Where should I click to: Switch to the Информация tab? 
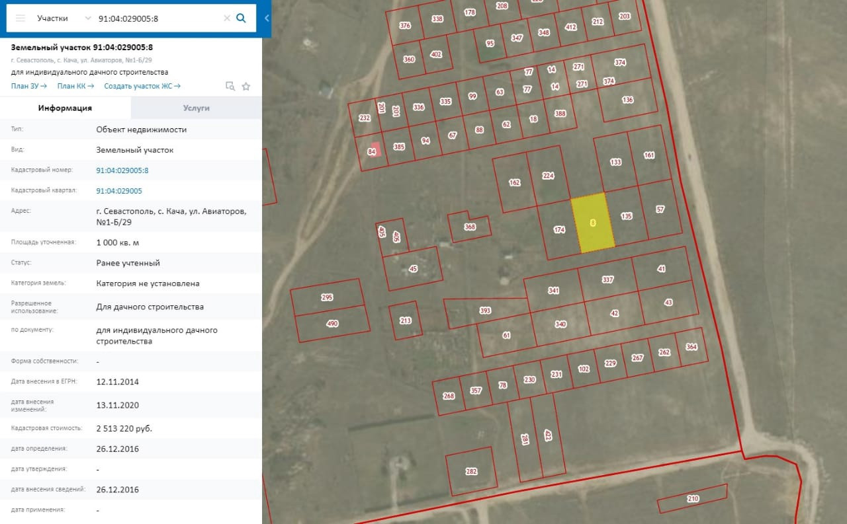pos(65,108)
